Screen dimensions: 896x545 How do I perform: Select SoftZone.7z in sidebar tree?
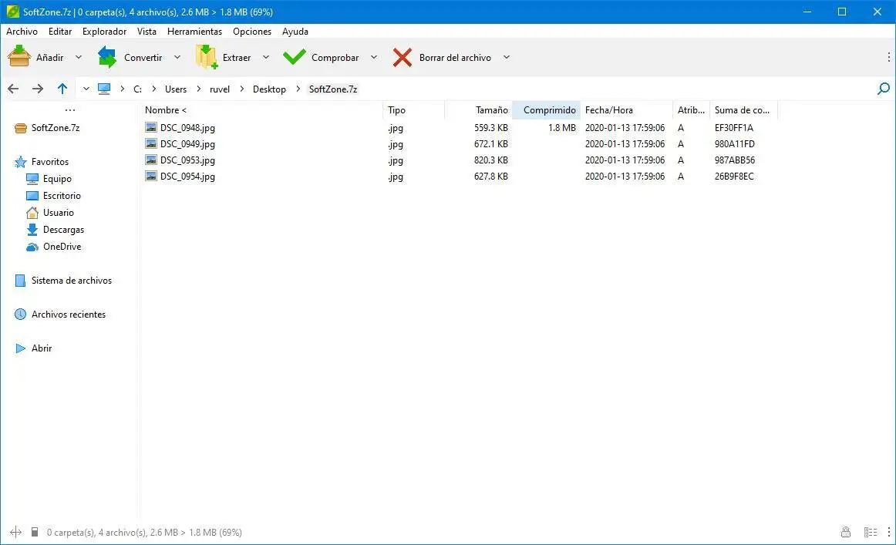click(x=56, y=127)
